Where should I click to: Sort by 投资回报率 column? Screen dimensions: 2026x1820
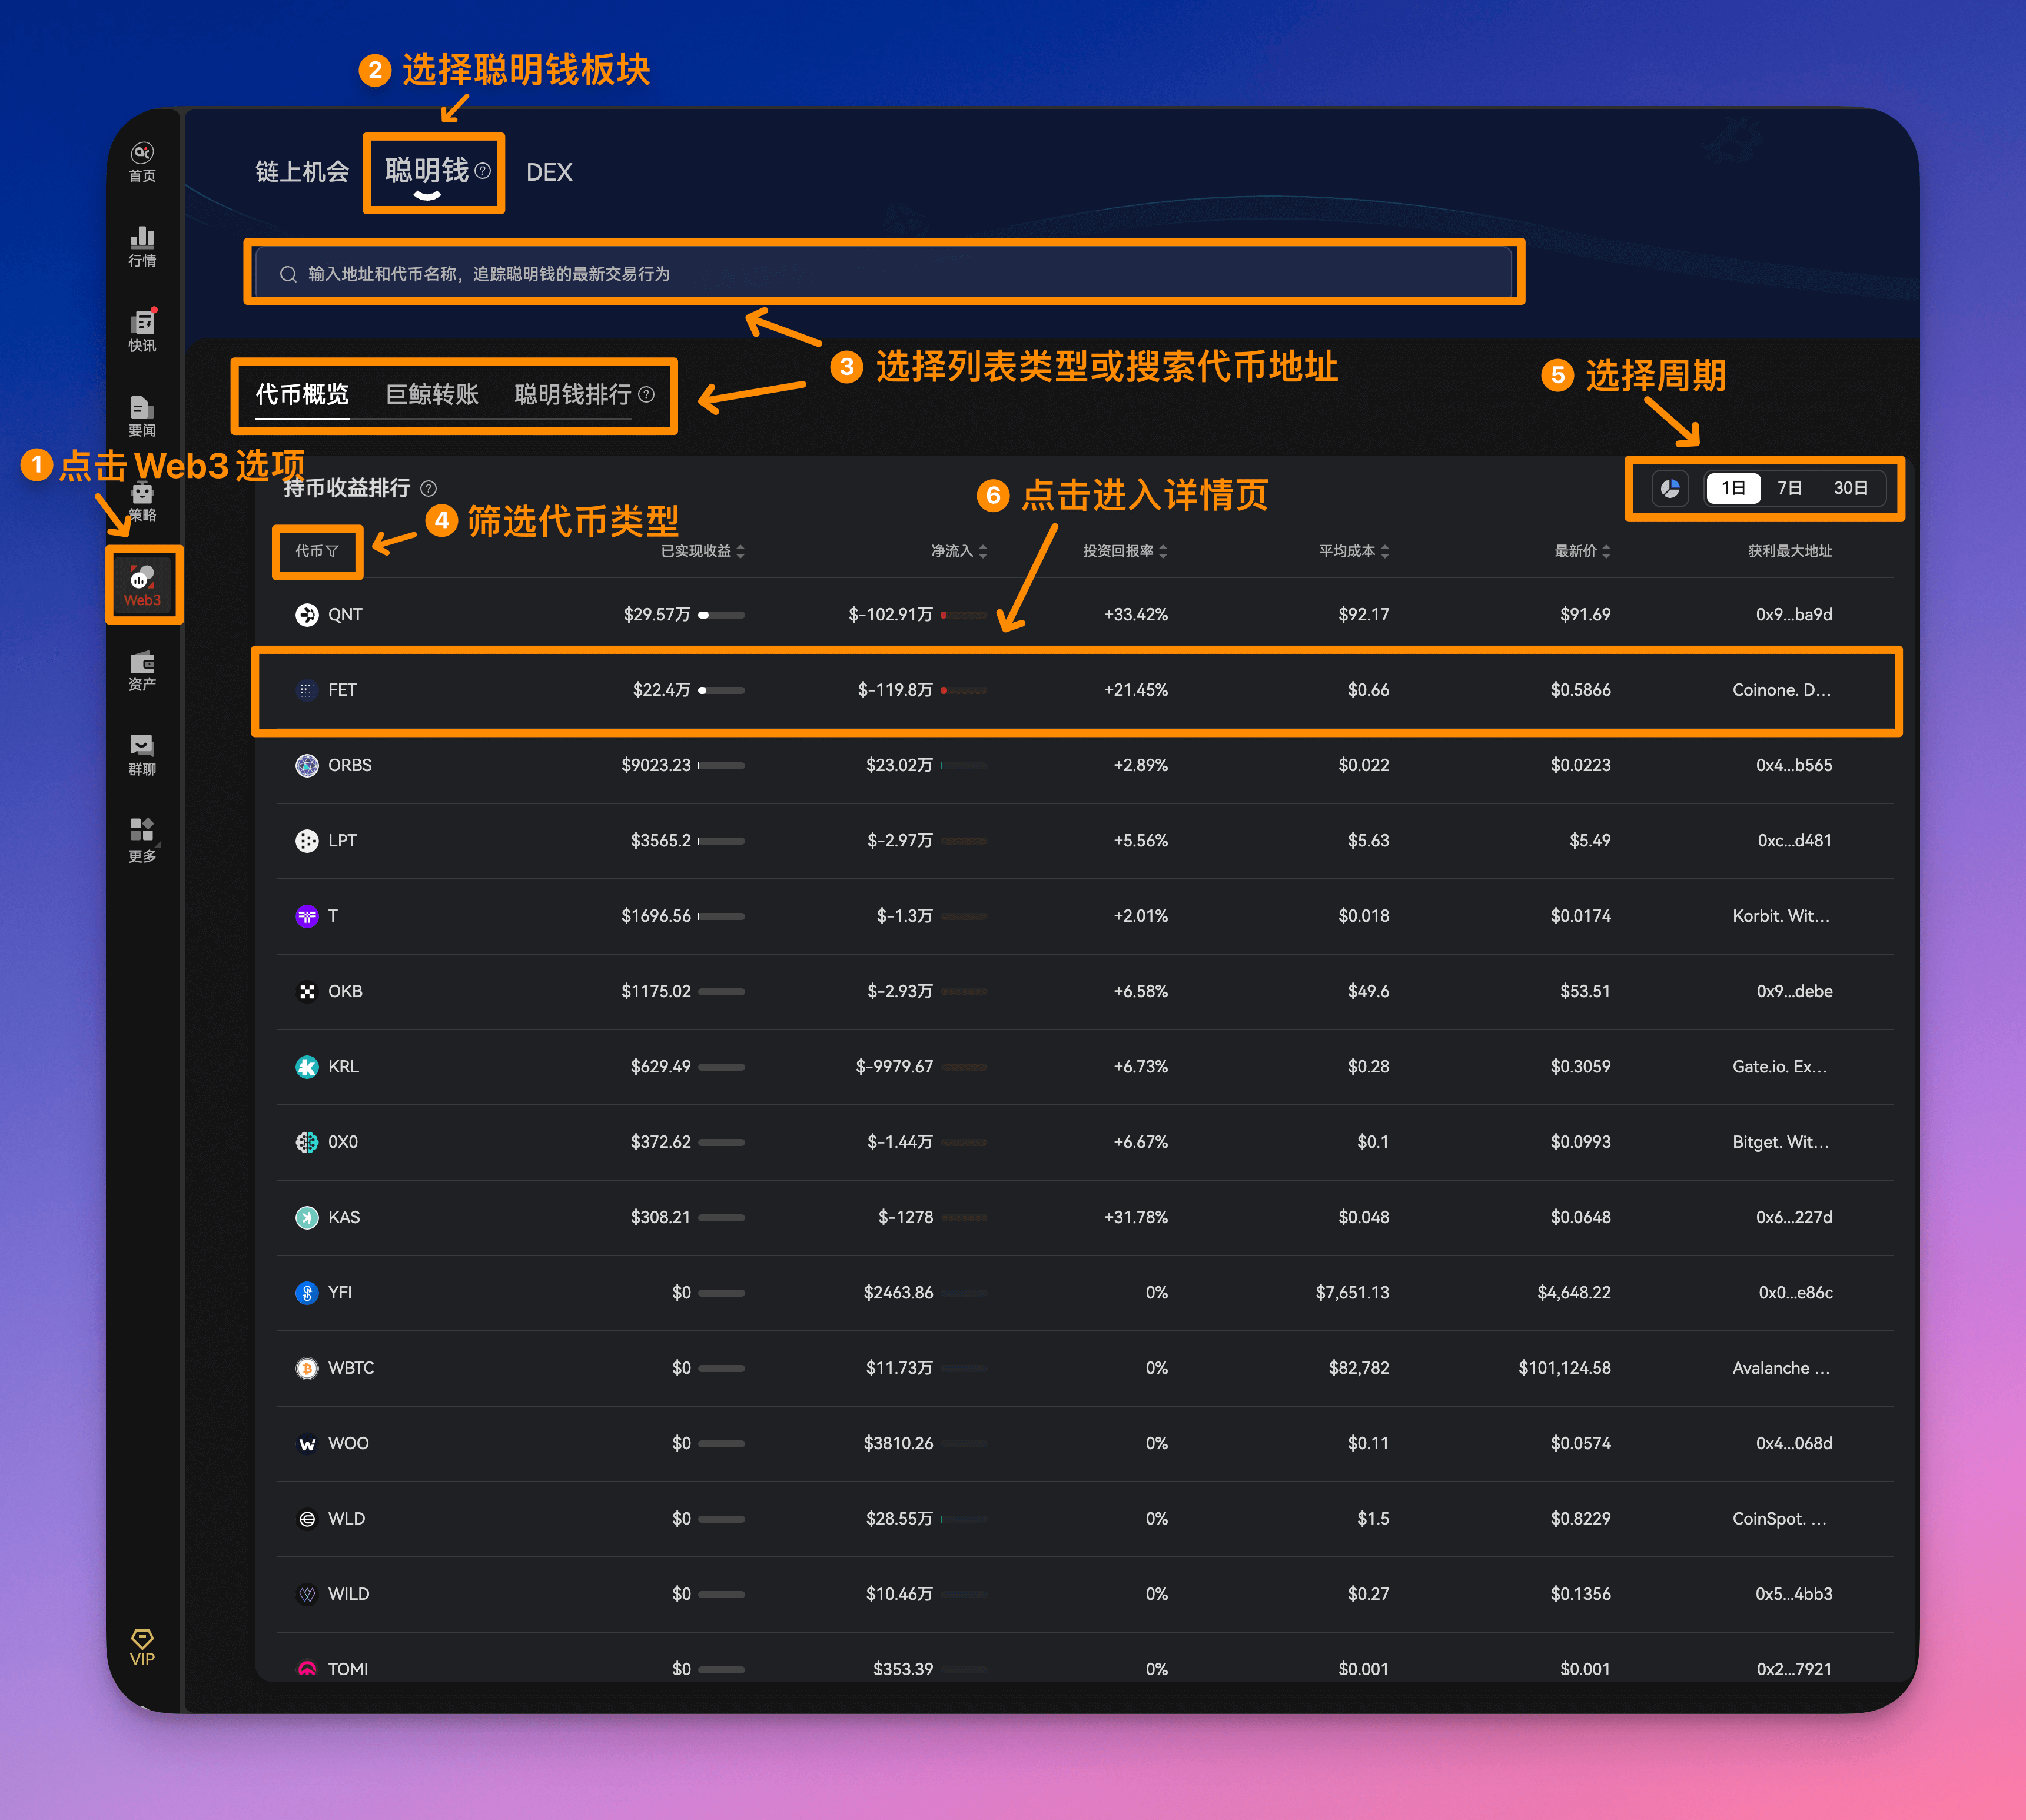click(x=1125, y=551)
